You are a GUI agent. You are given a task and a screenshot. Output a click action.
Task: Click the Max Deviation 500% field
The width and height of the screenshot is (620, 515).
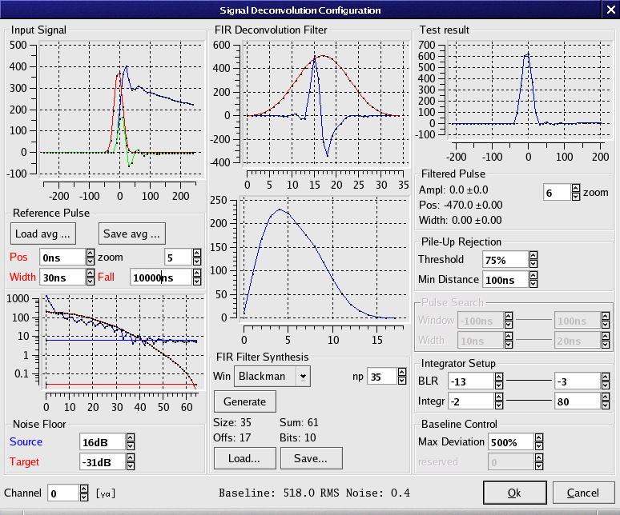(511, 441)
